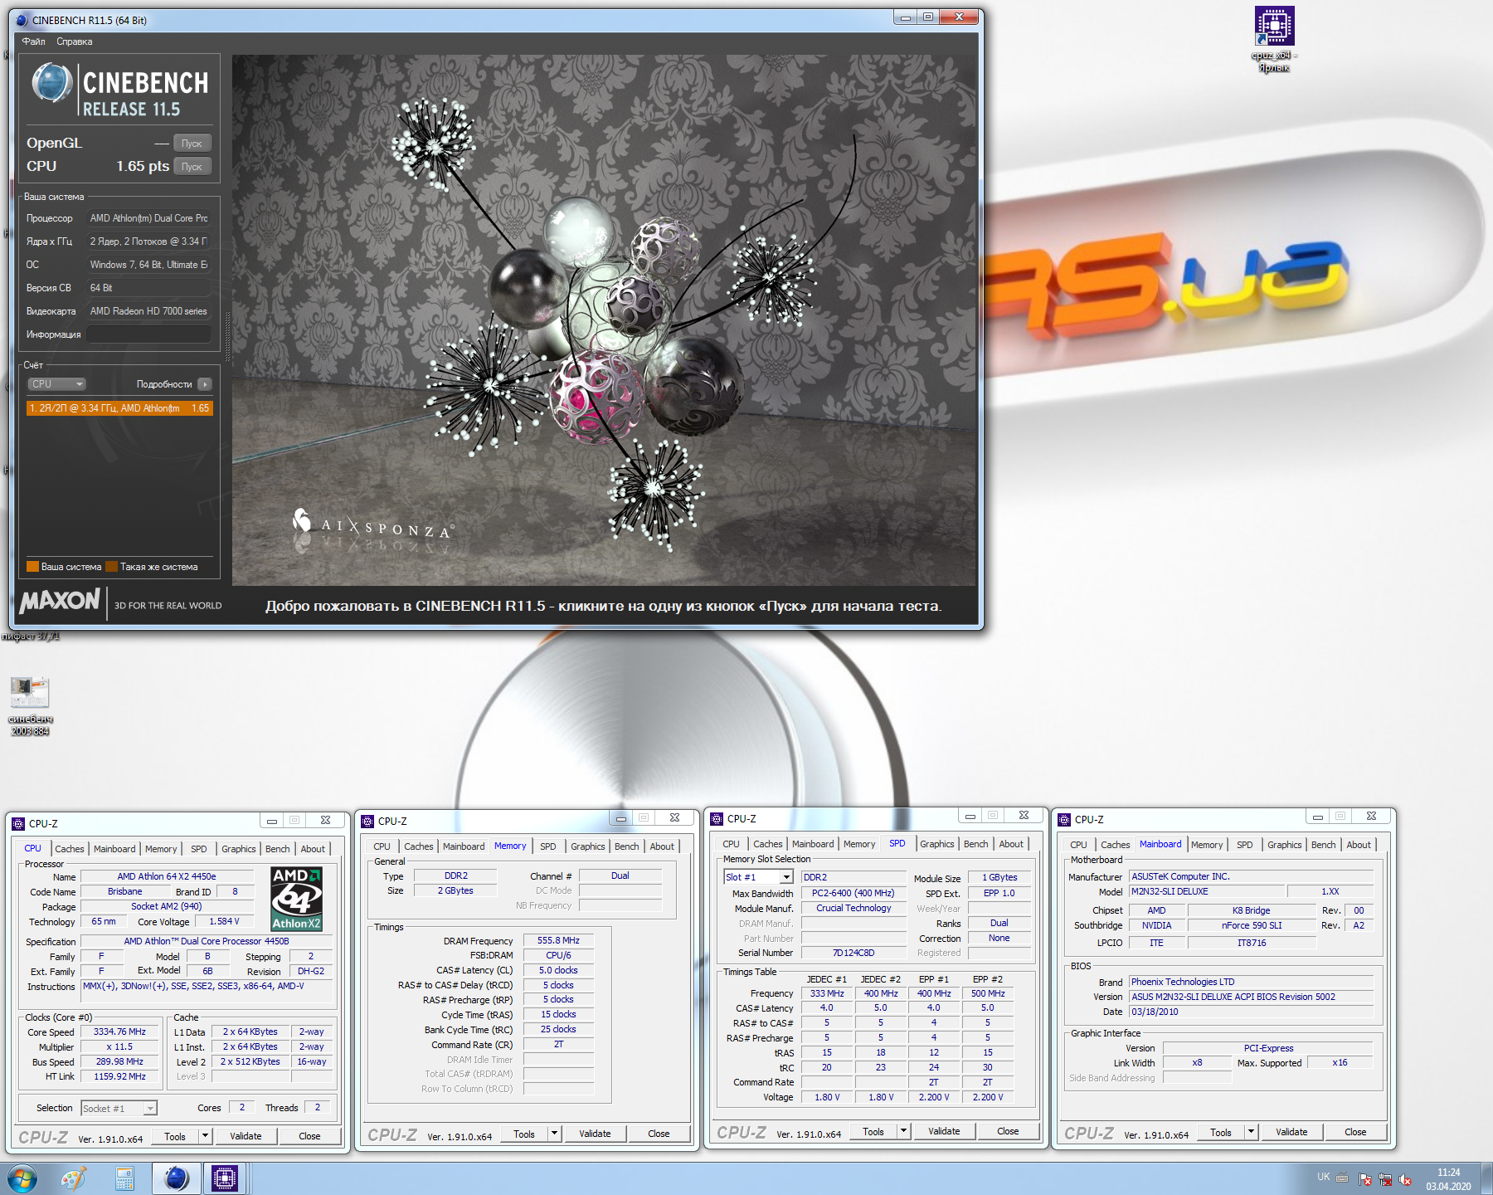Click Validate in Mainboard CPU-Z window
Viewport: 1493px width, 1195px height.
coord(1291,1132)
